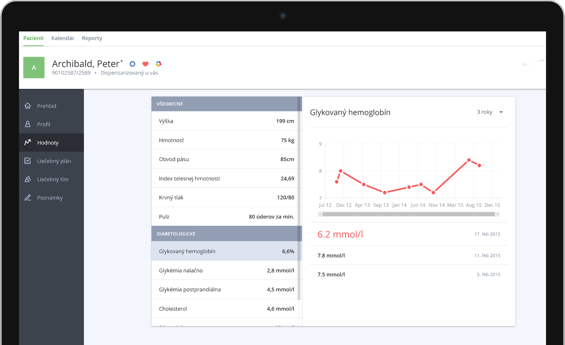The height and width of the screenshot is (345, 565).
Task: Click the green patient avatar A
Action: pos(34,68)
